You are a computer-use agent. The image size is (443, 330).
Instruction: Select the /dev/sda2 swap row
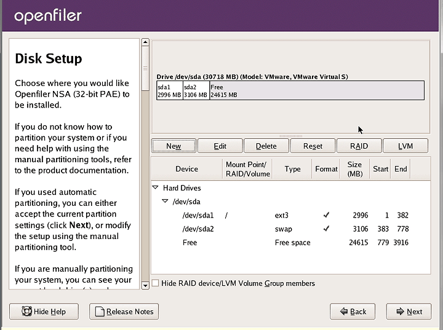tap(290, 229)
